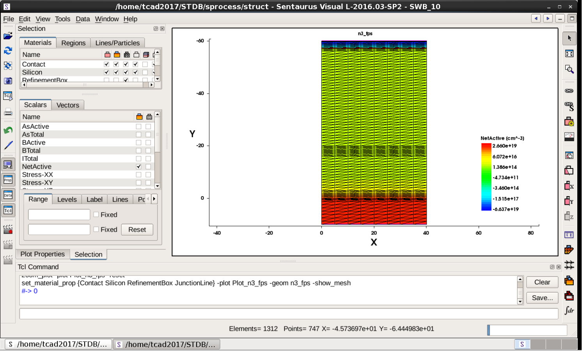The image size is (582, 351).
Task: Select the blue pen draw tool
Action: point(8,145)
